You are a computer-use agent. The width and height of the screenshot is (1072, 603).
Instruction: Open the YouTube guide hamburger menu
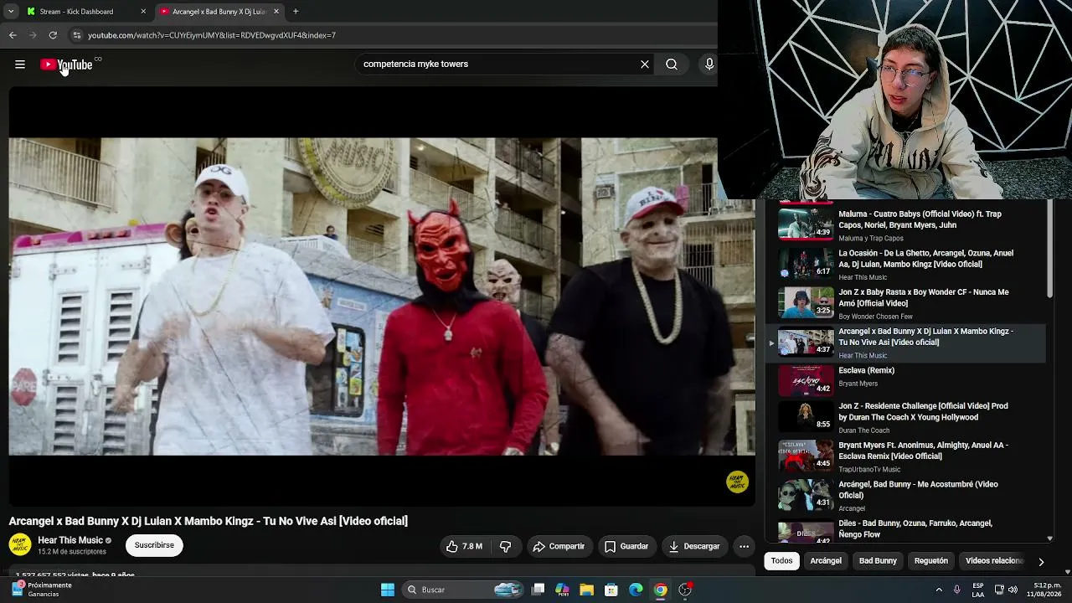20,64
